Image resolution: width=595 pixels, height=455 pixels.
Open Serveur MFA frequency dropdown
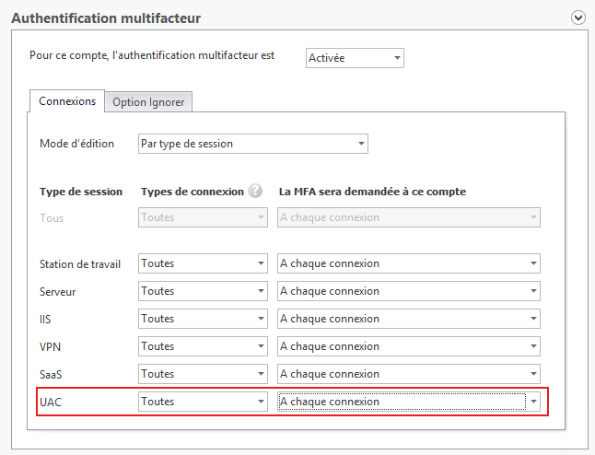click(409, 291)
